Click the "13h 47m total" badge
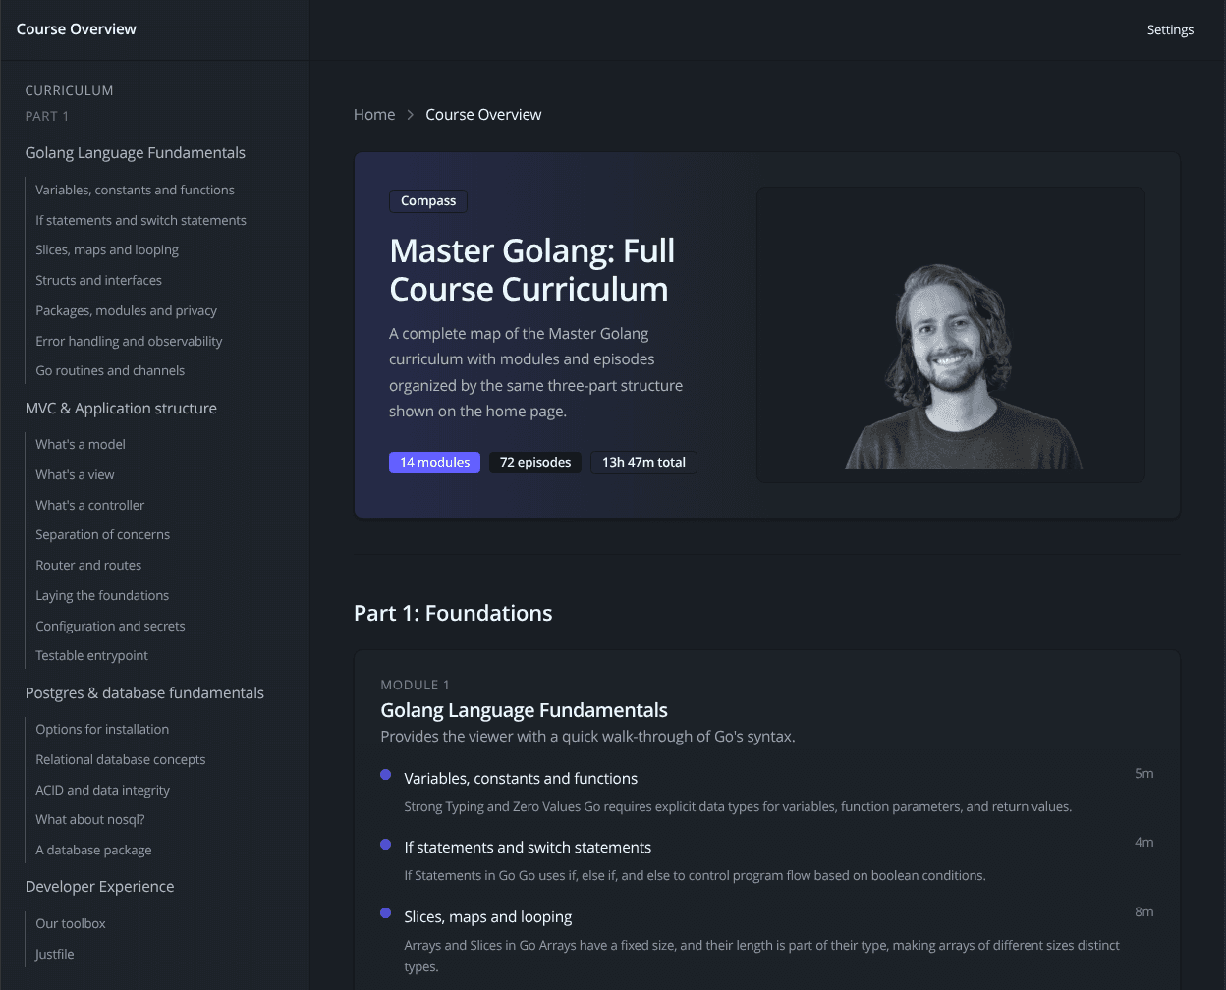The image size is (1226, 990). 643,462
